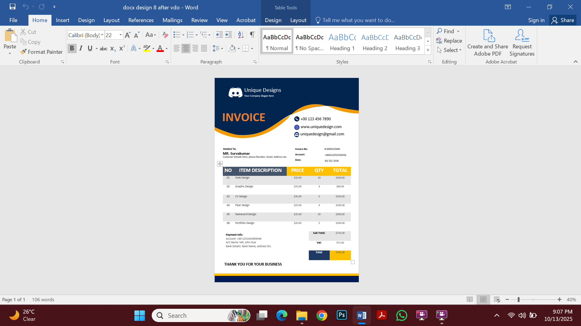Toggle italic formatting
581x326 pixels.
pyautogui.click(x=81, y=48)
